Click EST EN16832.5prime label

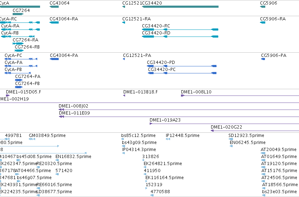click(x=73, y=157)
